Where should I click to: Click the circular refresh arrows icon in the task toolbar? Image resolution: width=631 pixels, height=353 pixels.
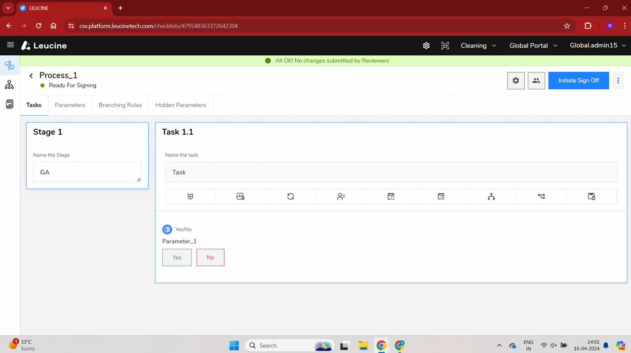pyautogui.click(x=291, y=196)
